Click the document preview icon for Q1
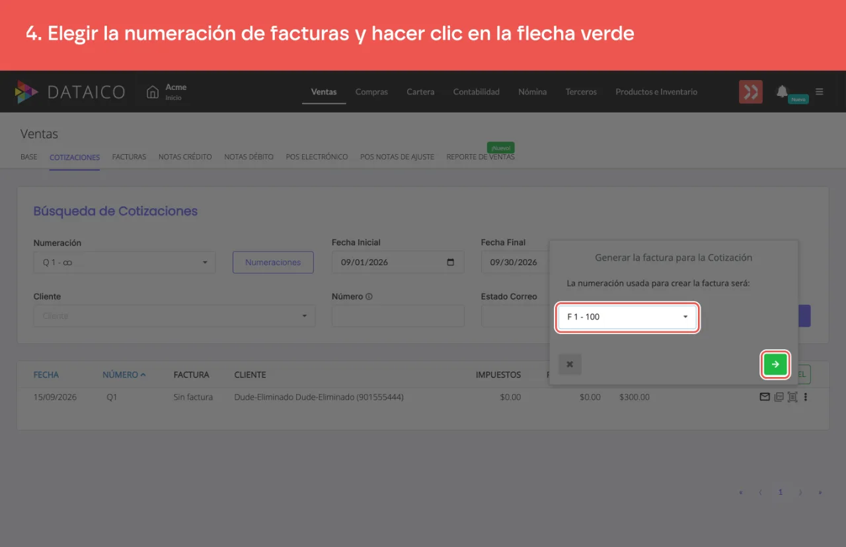The height and width of the screenshot is (547, 846). tap(792, 398)
